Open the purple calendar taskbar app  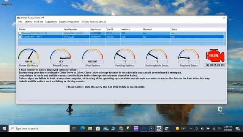point(136,129)
